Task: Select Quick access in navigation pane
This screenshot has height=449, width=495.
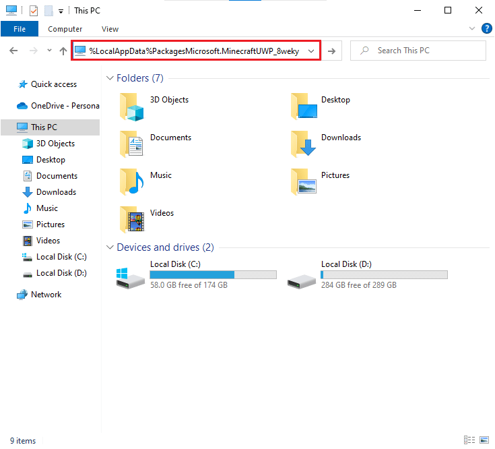Action: click(x=53, y=84)
